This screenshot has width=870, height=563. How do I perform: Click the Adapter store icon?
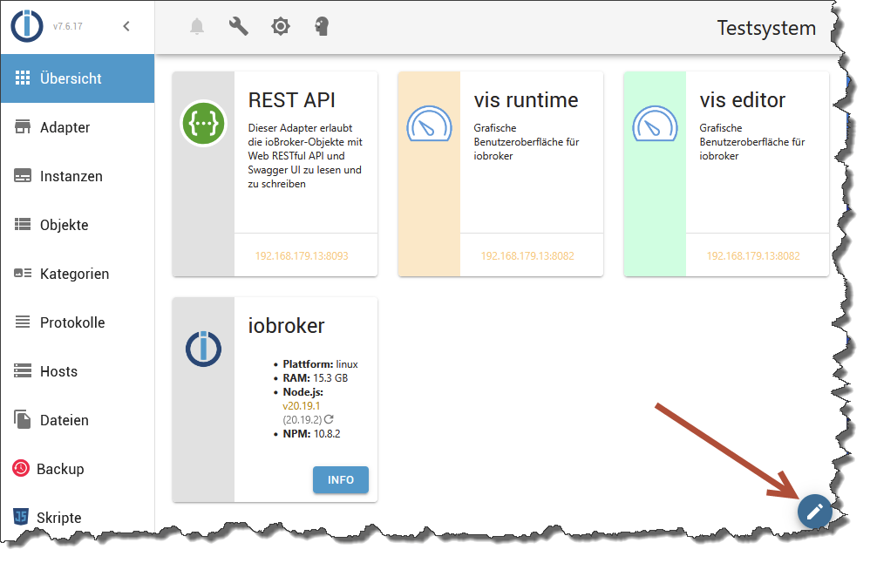[x=23, y=126]
